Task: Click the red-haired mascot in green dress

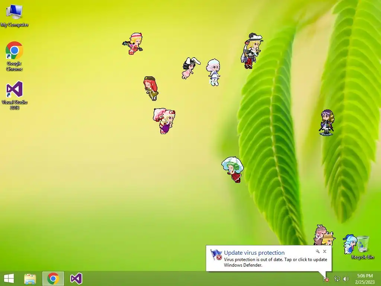Action: pyautogui.click(x=151, y=89)
